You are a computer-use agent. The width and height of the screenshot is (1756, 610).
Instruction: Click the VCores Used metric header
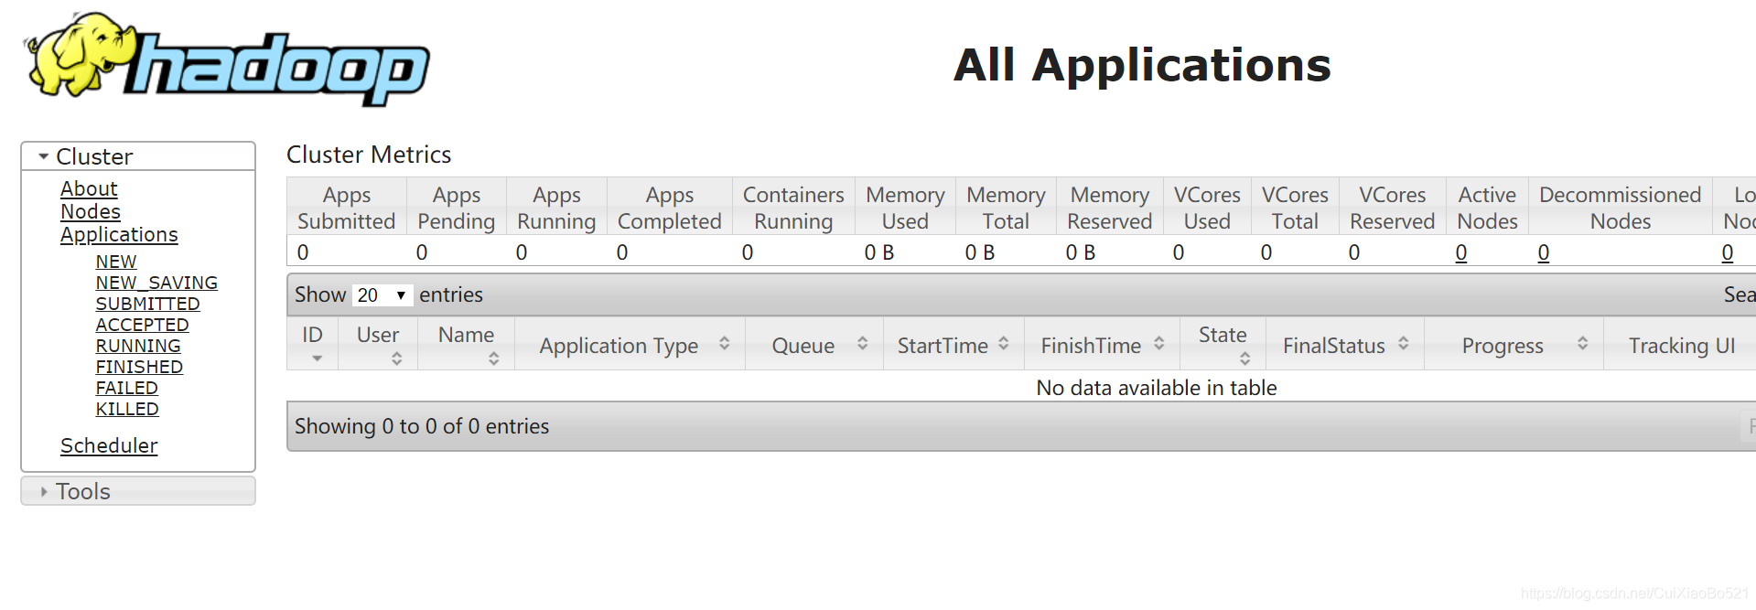tap(1207, 208)
